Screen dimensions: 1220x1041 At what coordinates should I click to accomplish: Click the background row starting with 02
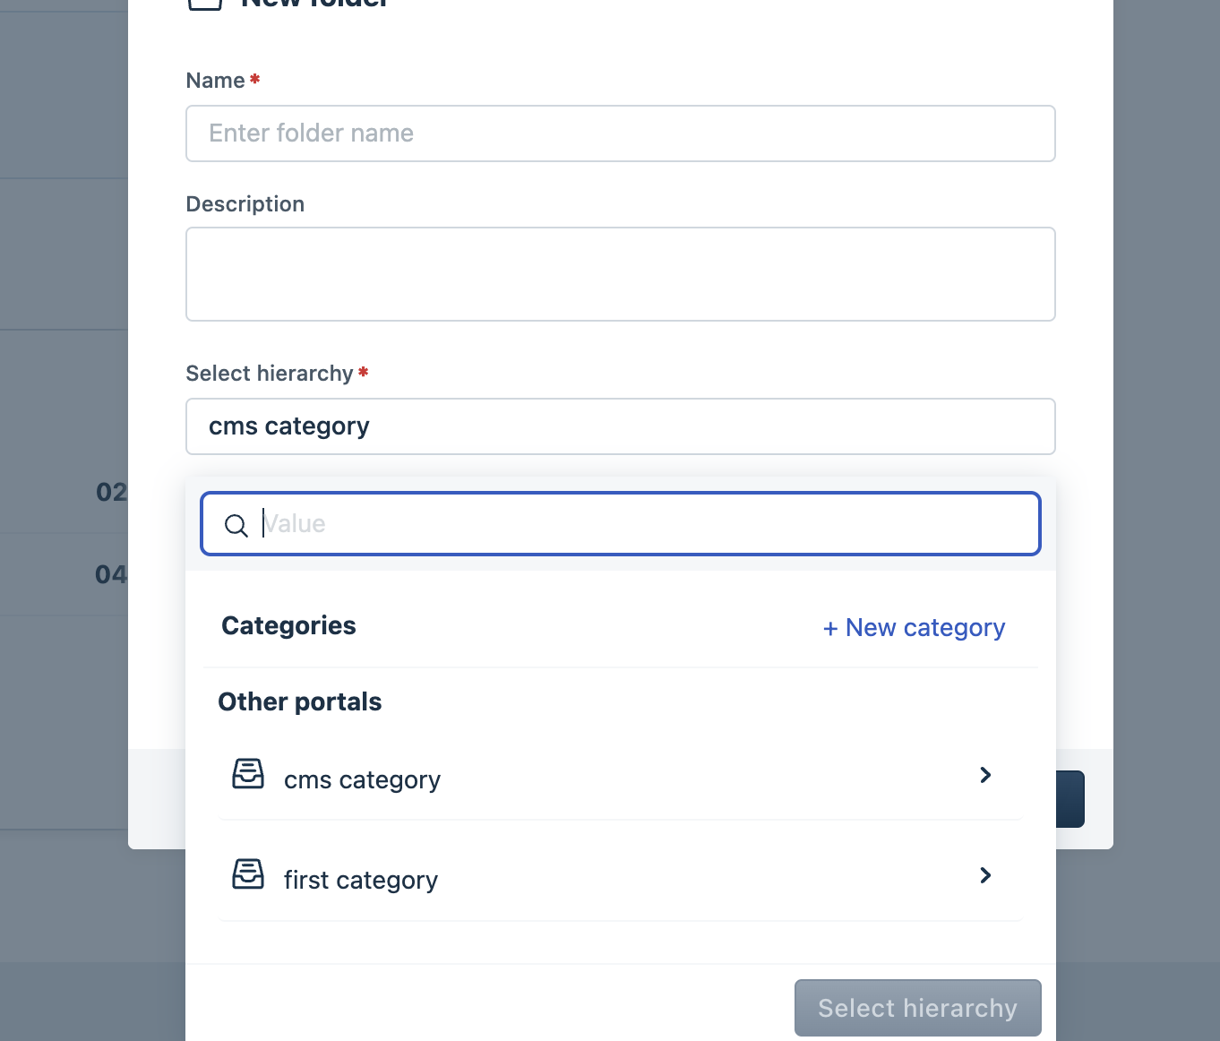tap(110, 492)
